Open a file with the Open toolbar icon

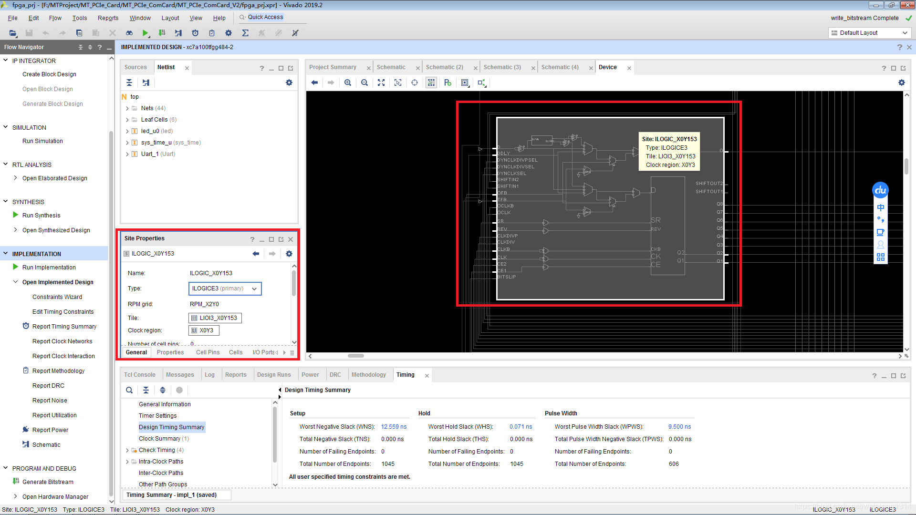13,33
